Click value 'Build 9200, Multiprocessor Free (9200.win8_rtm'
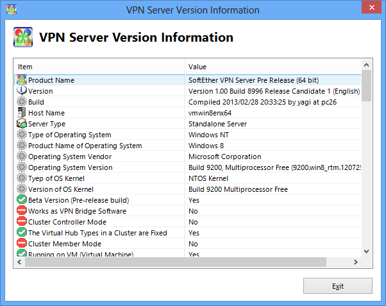 (x=274, y=167)
